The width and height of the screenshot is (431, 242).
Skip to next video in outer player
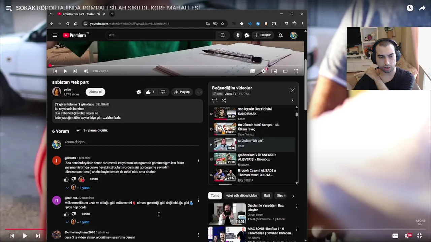click(x=38, y=236)
